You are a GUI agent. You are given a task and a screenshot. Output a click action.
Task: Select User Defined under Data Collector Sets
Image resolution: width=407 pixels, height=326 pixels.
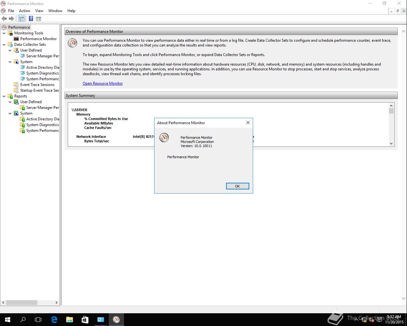(x=31, y=50)
